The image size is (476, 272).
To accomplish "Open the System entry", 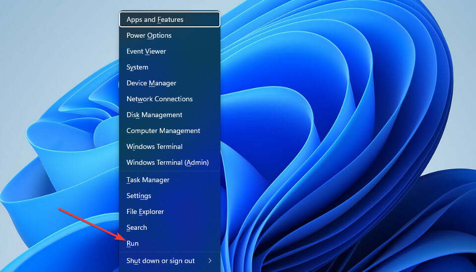I will 137,68.
